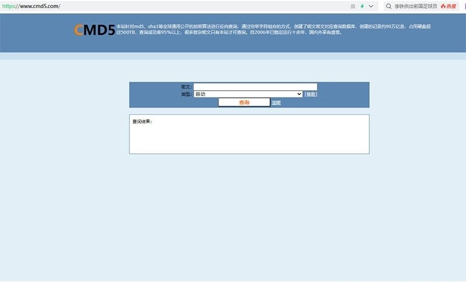
Task: Expand the address bar chevron dropdown
Action: [x=371, y=6]
